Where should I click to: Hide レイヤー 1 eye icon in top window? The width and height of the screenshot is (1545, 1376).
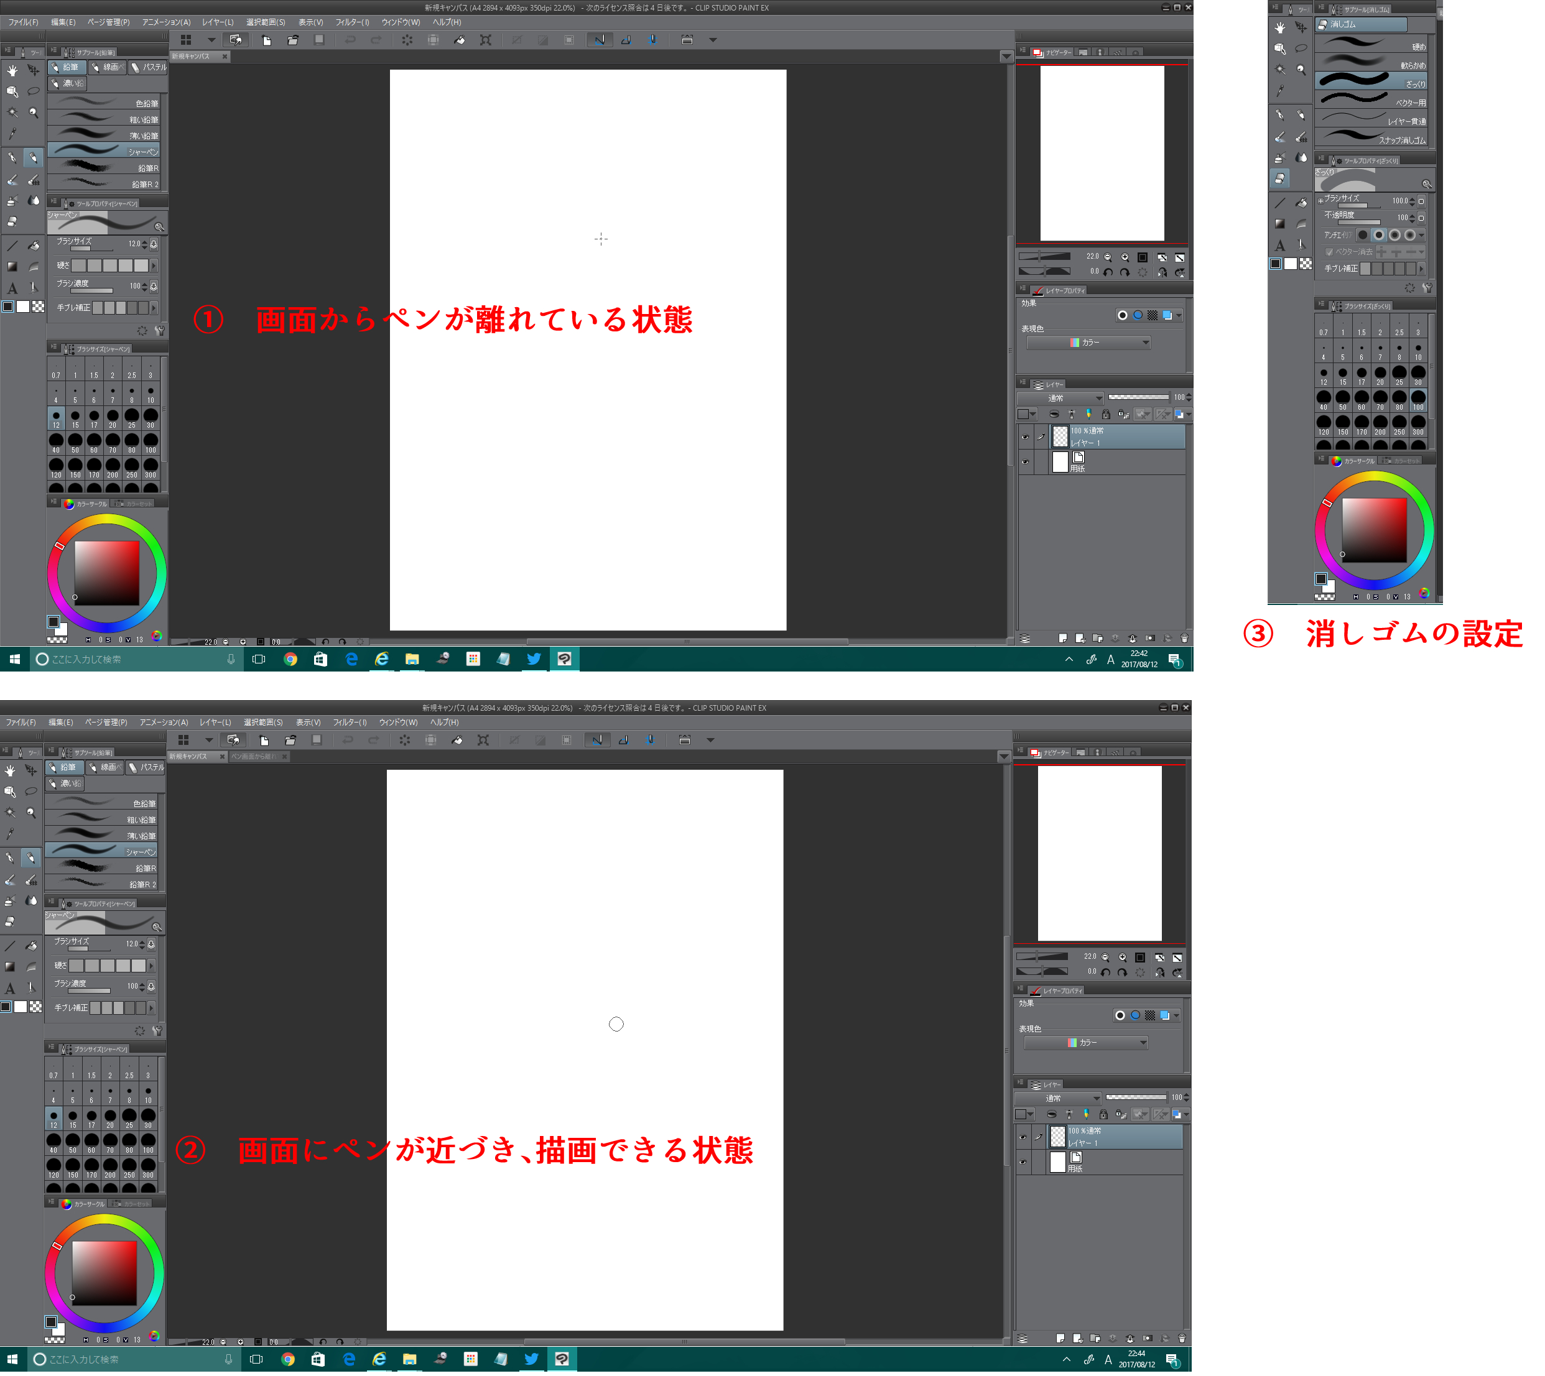point(1024,437)
